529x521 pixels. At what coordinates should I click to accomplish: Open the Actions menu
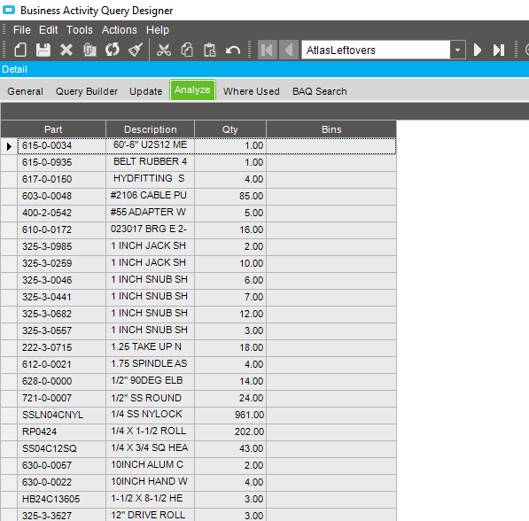click(120, 30)
